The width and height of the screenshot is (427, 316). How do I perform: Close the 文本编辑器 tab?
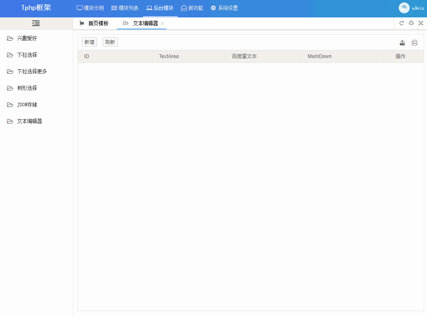(162, 24)
